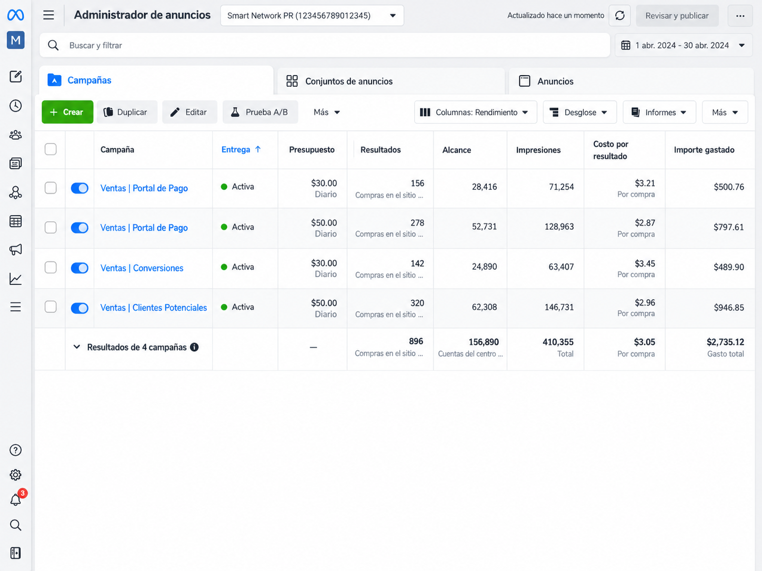Turn off the Ventas | Conversiones campaign toggle
This screenshot has height=571, width=762.
pyautogui.click(x=79, y=268)
